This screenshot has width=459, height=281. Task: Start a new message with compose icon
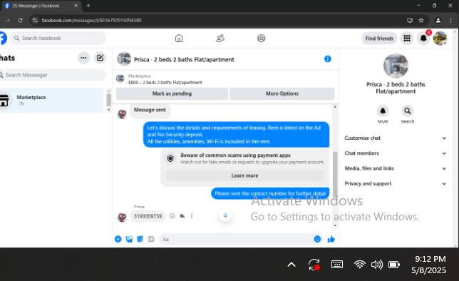(100, 58)
